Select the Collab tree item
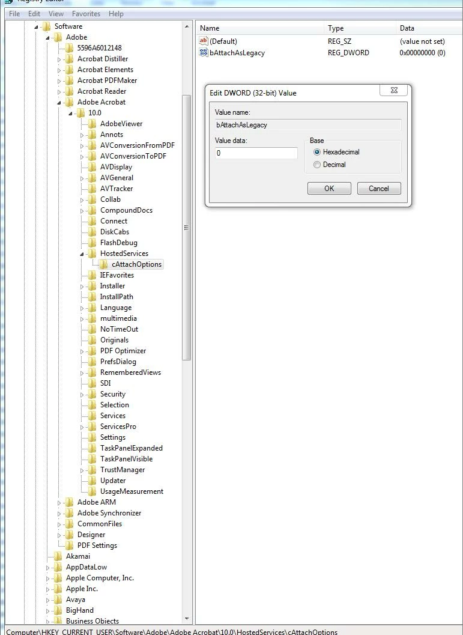The width and height of the screenshot is (463, 635). pyautogui.click(x=110, y=199)
